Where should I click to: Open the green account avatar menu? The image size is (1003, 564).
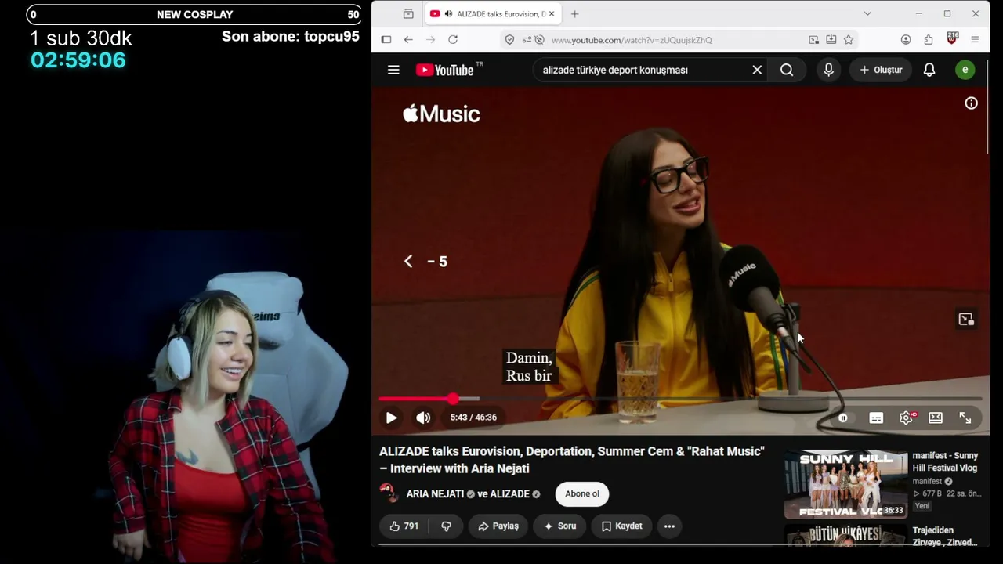tap(965, 70)
